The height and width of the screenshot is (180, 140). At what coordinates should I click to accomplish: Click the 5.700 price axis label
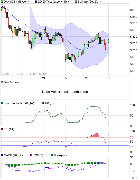(134, 50)
